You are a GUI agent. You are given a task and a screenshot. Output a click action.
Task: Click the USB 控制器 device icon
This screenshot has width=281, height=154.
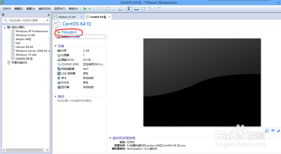coord(59,73)
